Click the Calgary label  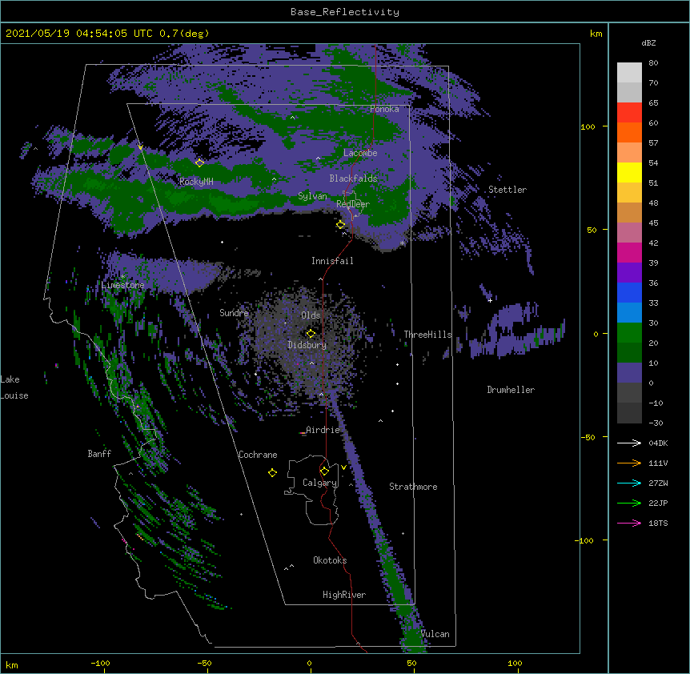click(320, 483)
